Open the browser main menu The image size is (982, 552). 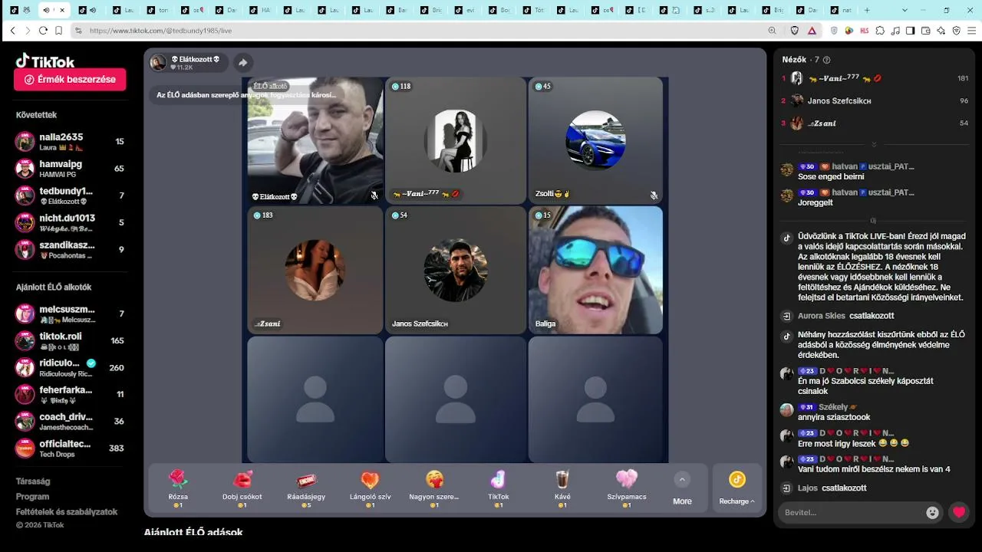[x=971, y=31]
